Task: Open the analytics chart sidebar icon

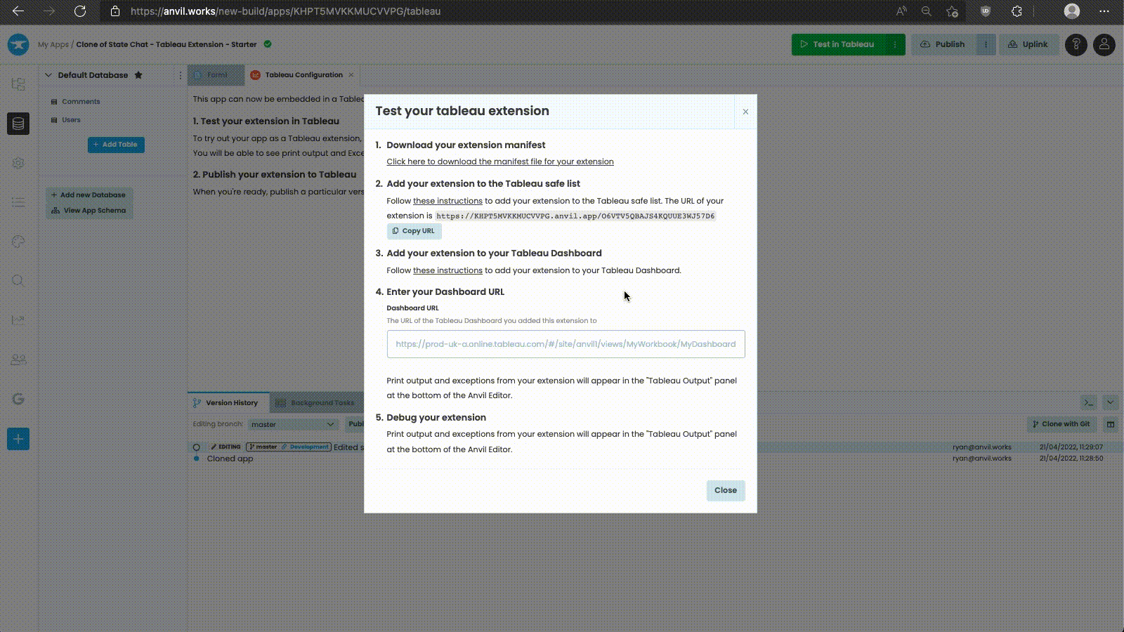Action: [18, 320]
